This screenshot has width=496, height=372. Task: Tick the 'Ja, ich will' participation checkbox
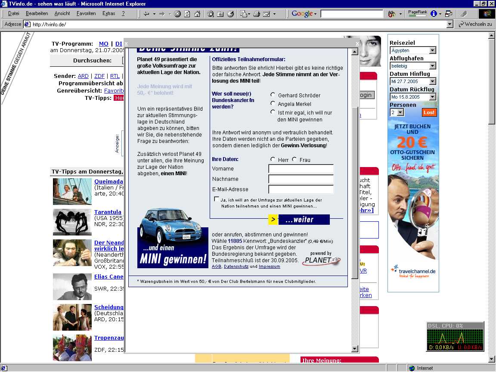tap(217, 199)
